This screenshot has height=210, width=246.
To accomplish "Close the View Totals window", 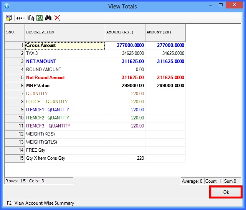I will tap(234, 5).
